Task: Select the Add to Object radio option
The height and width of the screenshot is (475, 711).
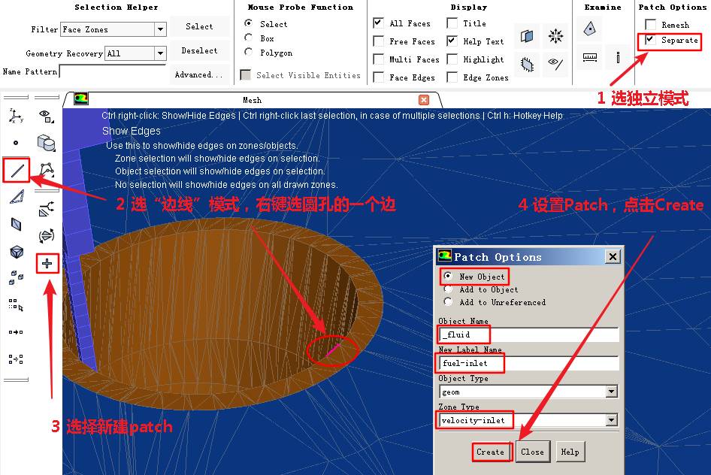Action: coord(448,289)
